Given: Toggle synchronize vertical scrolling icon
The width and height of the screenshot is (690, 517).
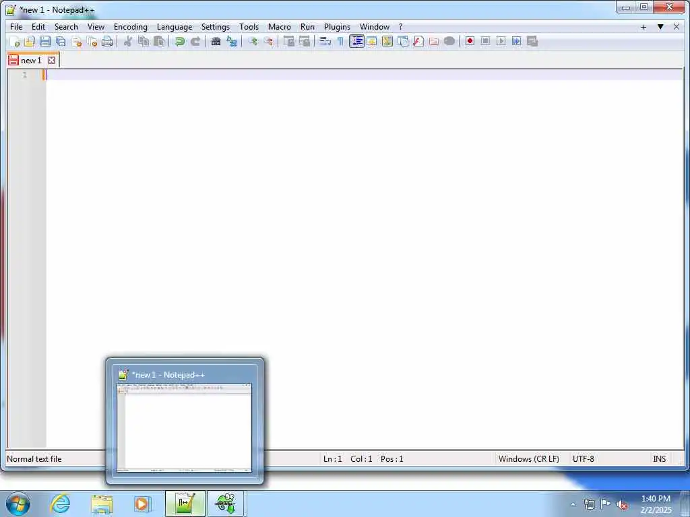Looking at the screenshot, I should point(288,41).
